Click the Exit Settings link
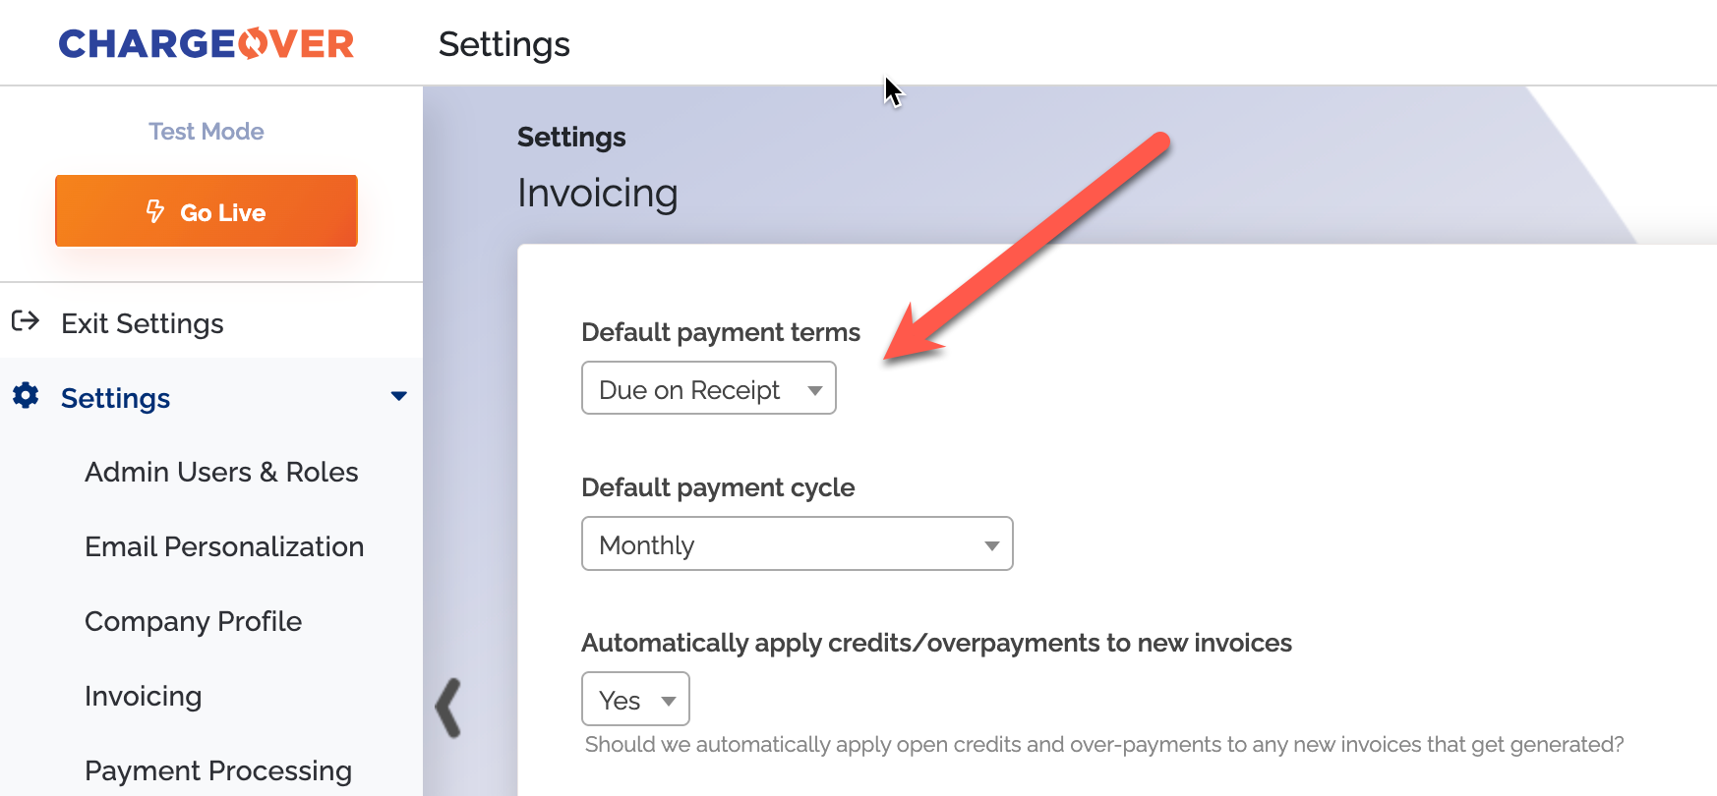 point(142,323)
